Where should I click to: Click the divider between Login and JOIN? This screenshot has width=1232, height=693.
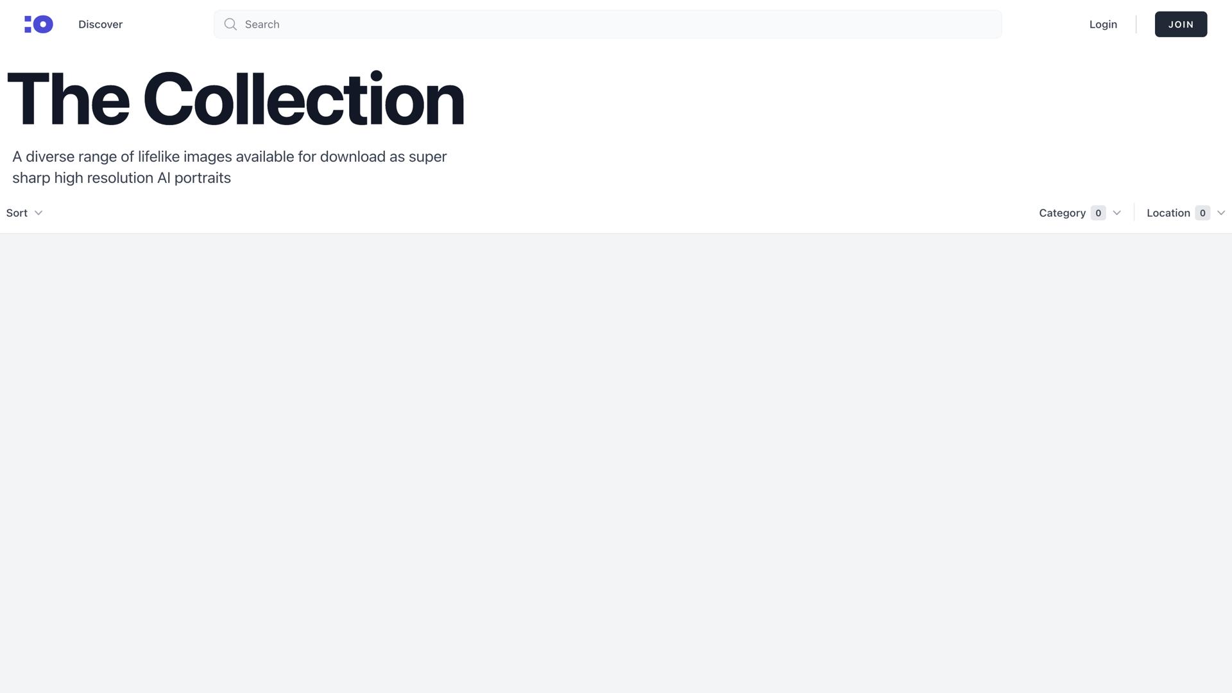point(1136,24)
